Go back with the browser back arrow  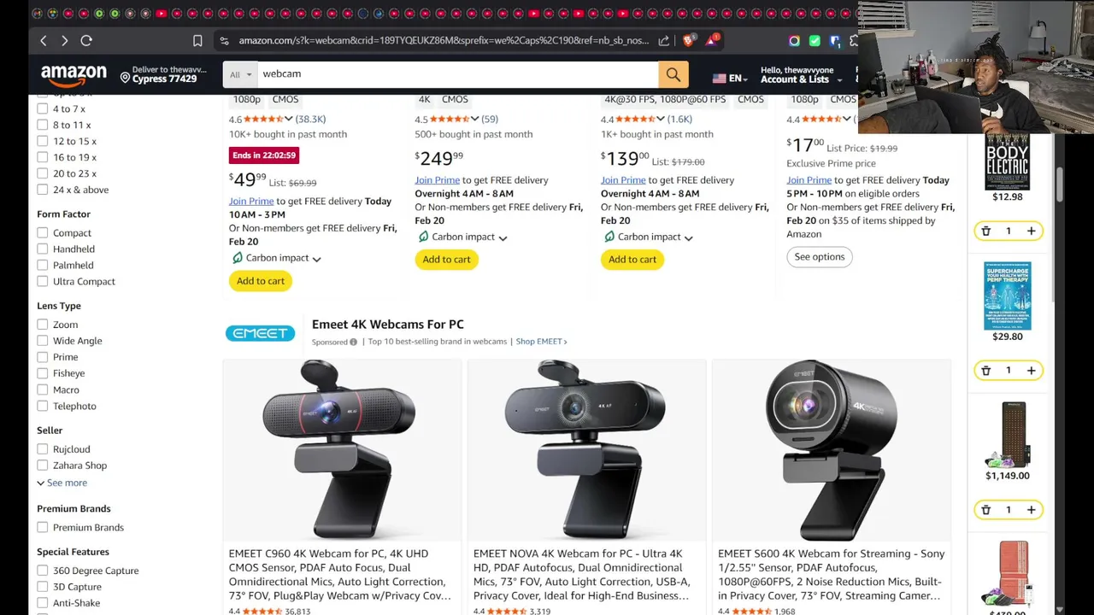[44, 41]
